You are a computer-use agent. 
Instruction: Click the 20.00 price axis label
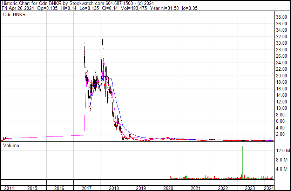[x=282, y=76]
